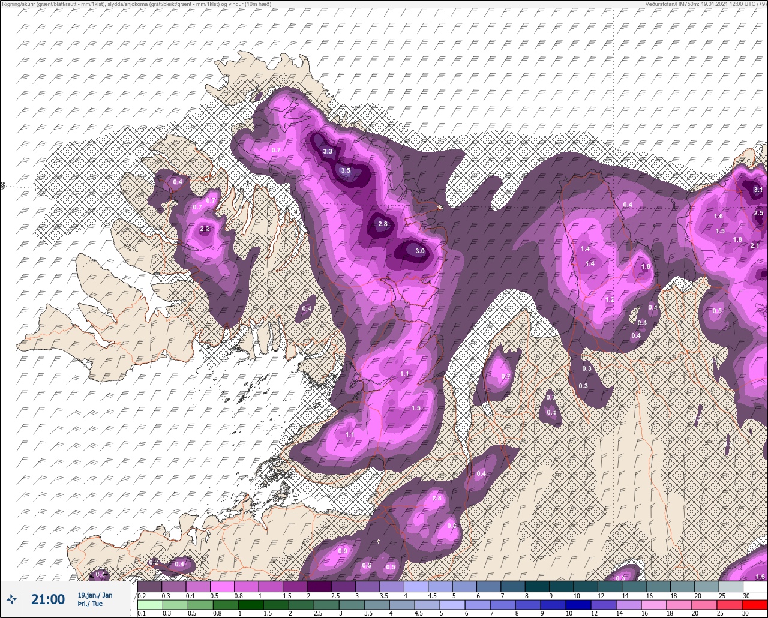
Task: Click the 1.2 precipitation value on map
Action: pos(610,299)
